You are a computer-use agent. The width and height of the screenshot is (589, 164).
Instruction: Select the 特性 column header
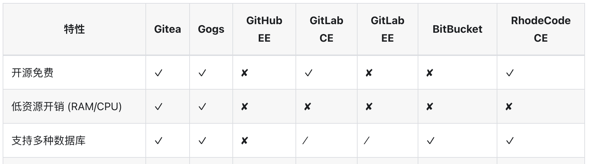click(x=74, y=29)
